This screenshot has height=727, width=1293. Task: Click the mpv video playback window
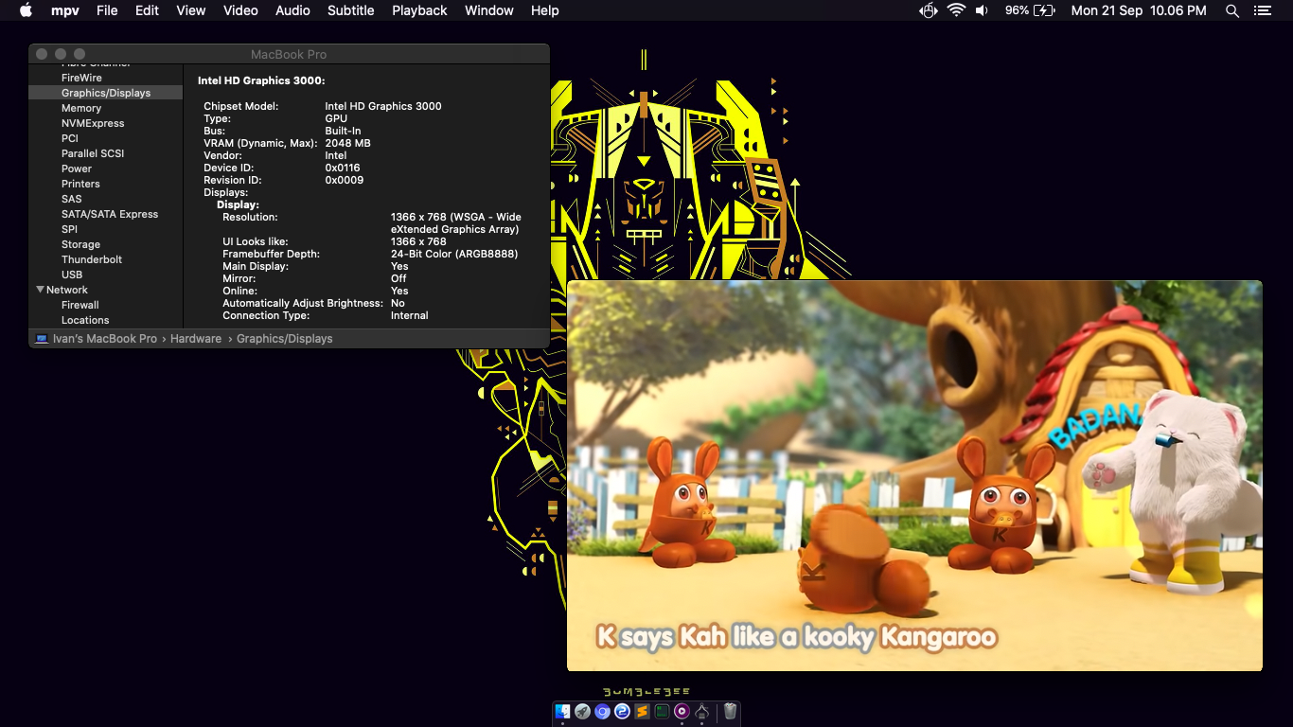[x=914, y=475]
